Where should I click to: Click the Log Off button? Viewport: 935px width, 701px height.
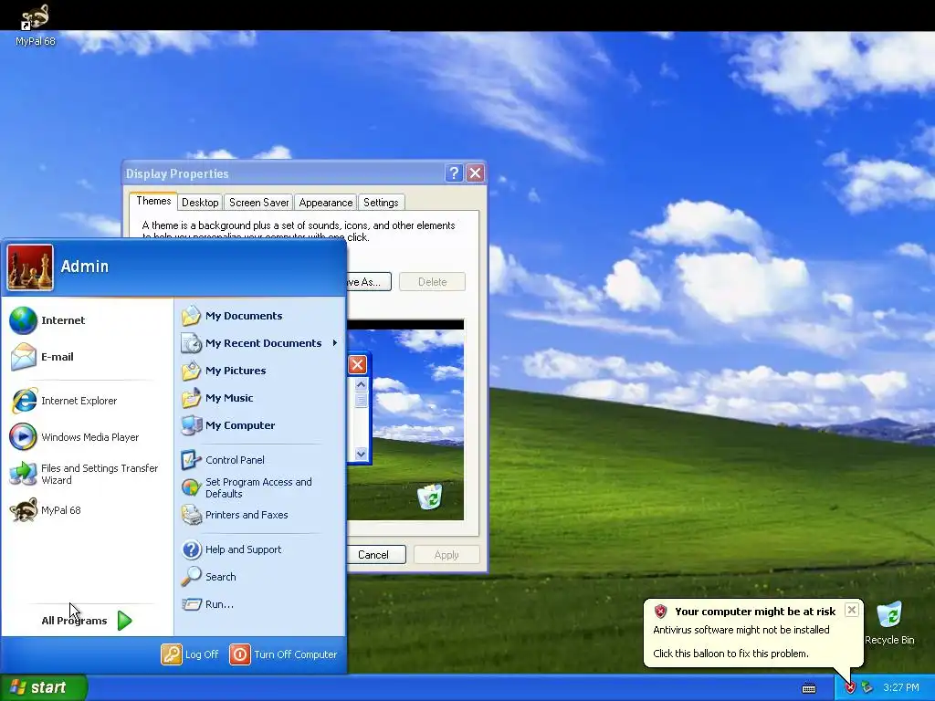(190, 654)
